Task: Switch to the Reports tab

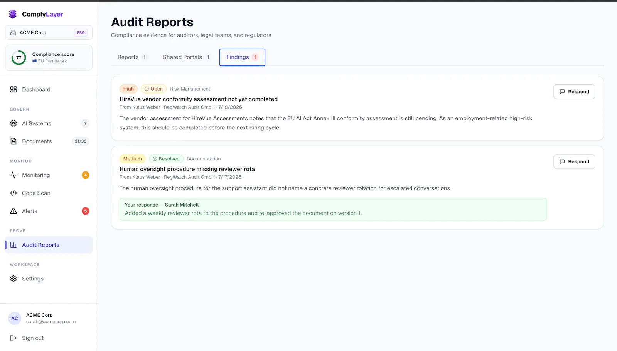Action: 133,57
